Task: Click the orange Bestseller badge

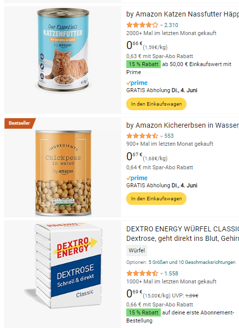Action: [20, 123]
